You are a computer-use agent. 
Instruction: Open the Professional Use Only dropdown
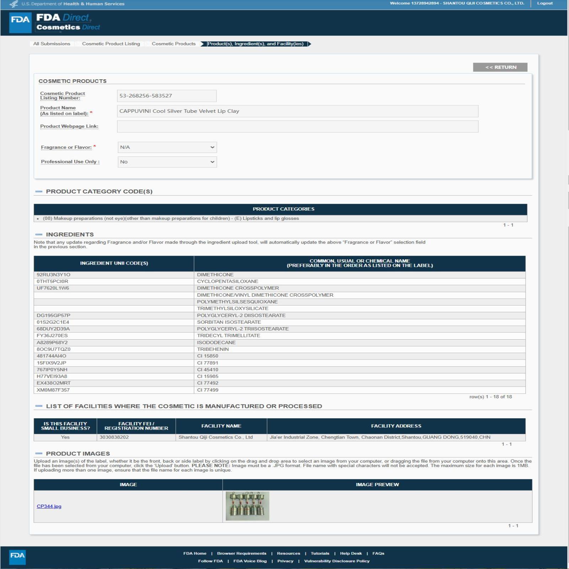(x=167, y=162)
